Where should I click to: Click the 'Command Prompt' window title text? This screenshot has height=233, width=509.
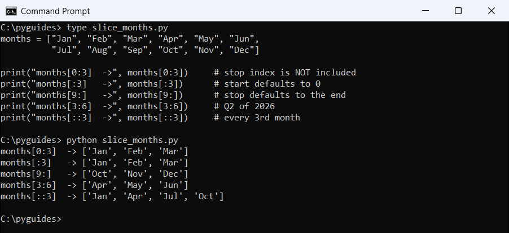pyautogui.click(x=55, y=11)
